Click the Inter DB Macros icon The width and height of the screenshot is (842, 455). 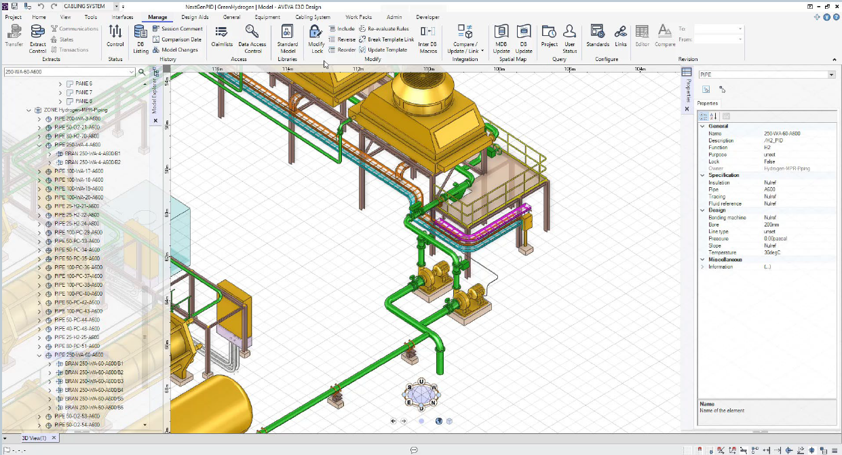coord(427,32)
